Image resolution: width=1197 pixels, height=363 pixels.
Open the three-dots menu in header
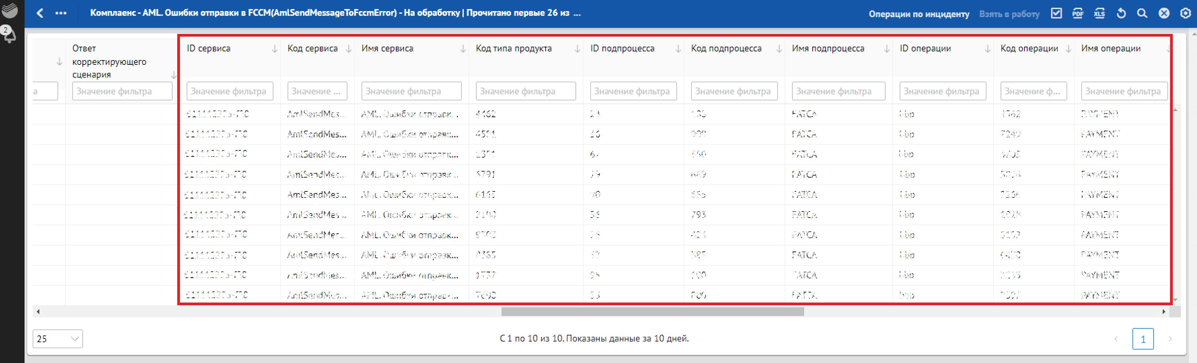pos(61,13)
